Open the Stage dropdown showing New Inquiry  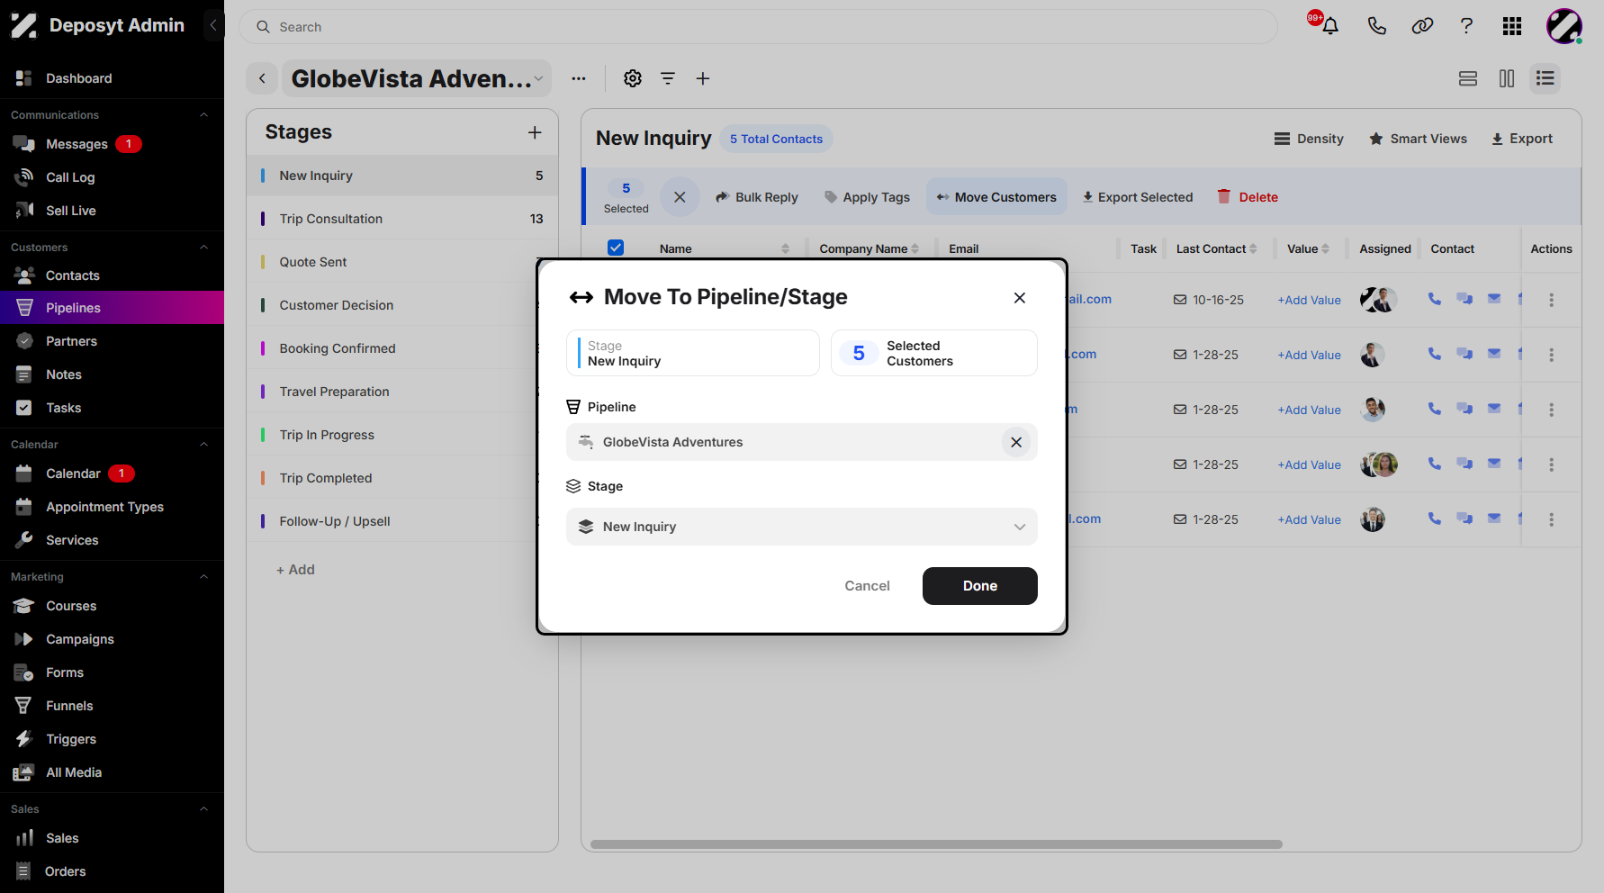[x=801, y=527]
